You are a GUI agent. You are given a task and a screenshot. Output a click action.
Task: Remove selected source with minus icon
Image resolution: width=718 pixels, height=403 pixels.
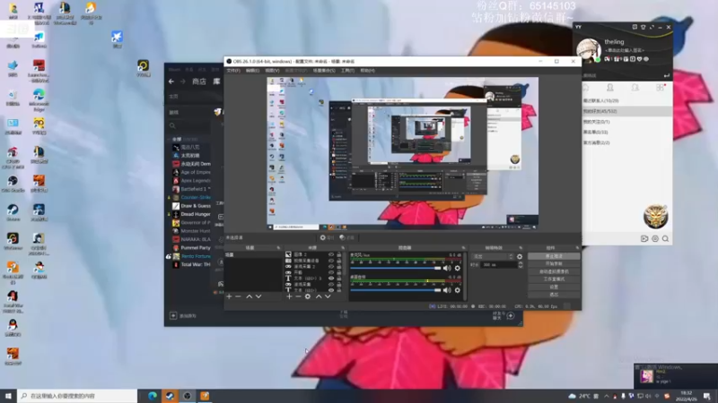[x=298, y=296]
